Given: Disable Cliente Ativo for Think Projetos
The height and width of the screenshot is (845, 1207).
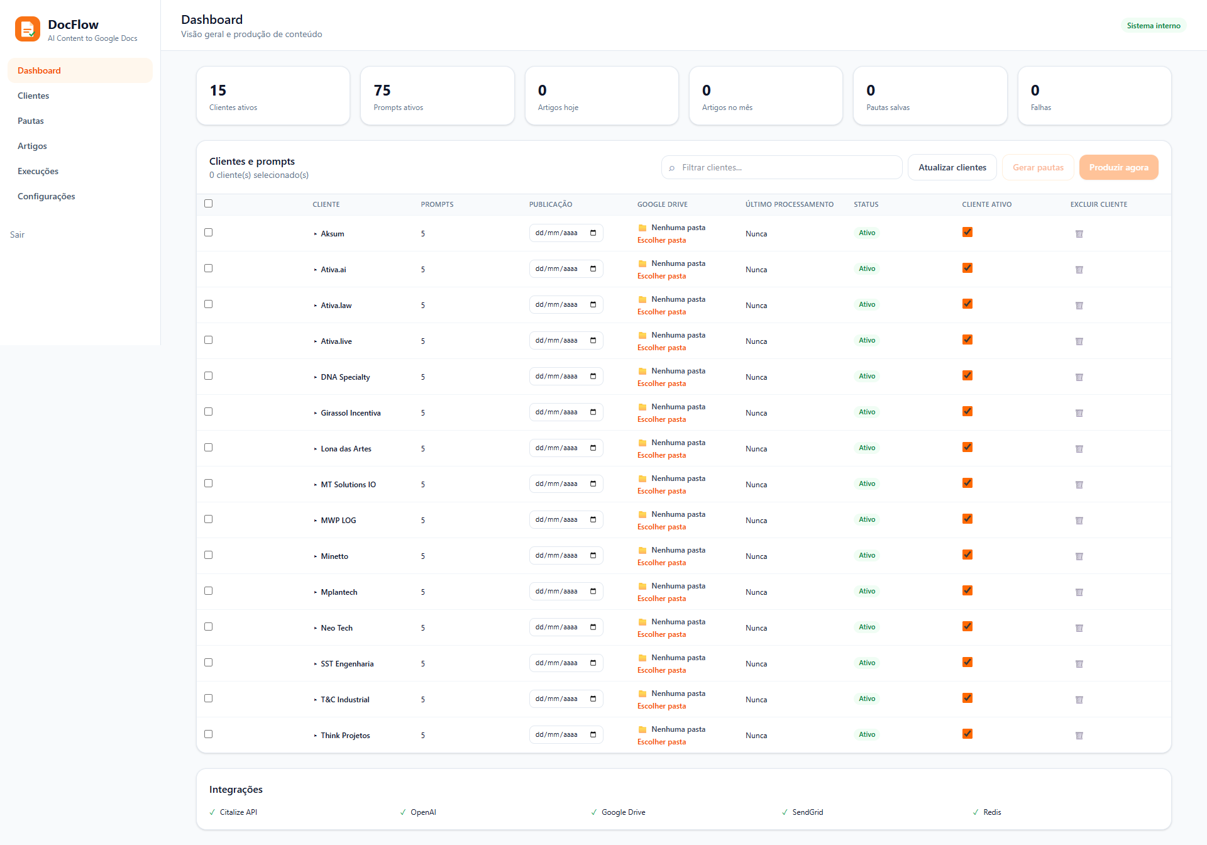Looking at the screenshot, I should coord(967,734).
